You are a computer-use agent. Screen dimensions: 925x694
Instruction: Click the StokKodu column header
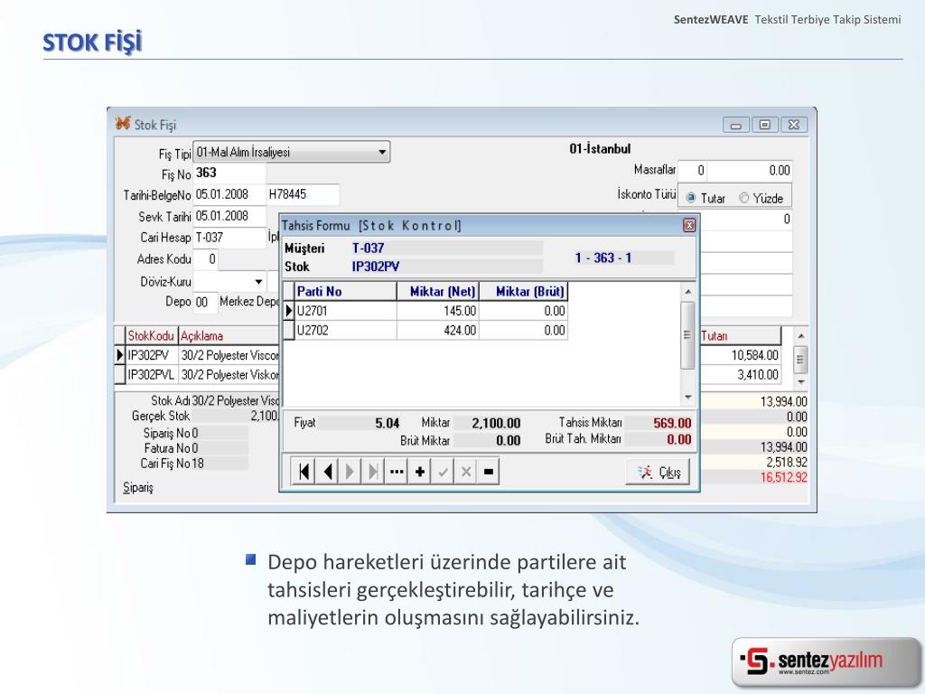pyautogui.click(x=151, y=336)
